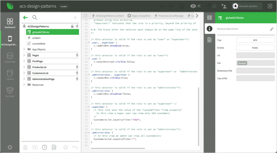The width and height of the screenshot is (277, 153).
Task: Open the Librerie section in the sidebar
Action: [10, 75]
